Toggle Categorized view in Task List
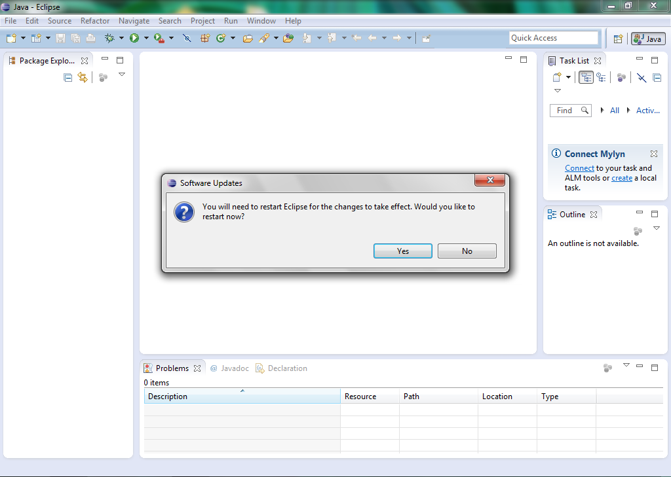Screen dimensions: 671x477 (586, 77)
